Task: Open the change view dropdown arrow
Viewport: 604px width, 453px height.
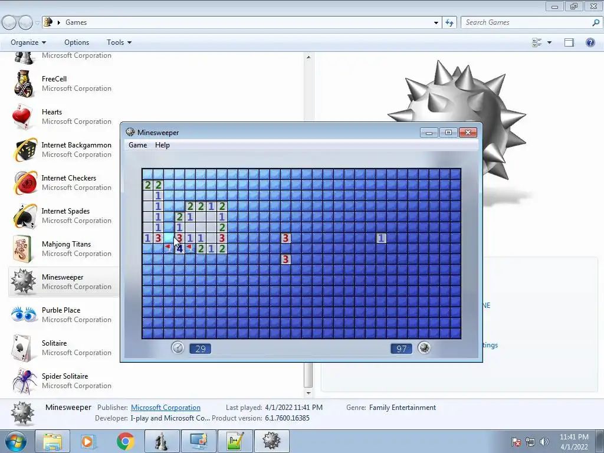Action: click(x=549, y=42)
